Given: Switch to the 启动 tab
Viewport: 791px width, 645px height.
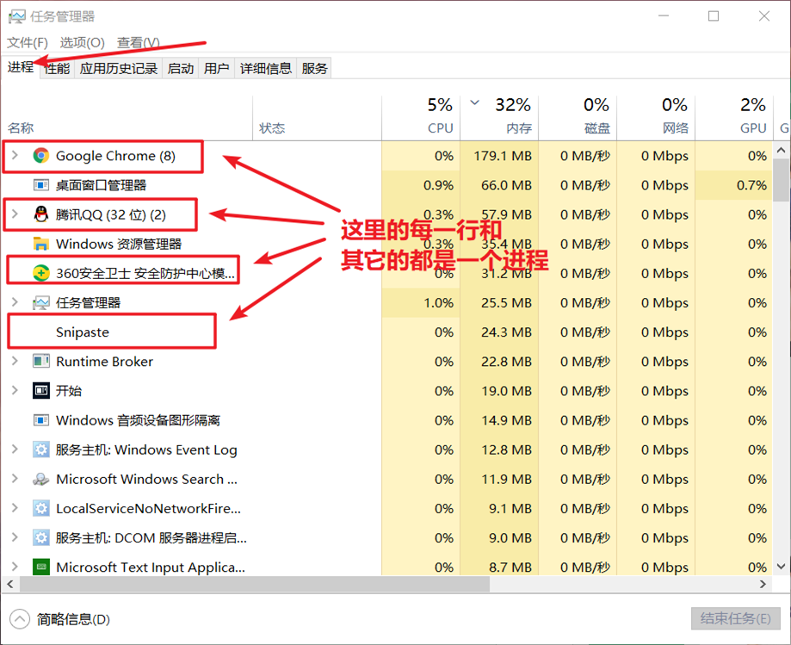Looking at the screenshot, I should pos(181,68).
